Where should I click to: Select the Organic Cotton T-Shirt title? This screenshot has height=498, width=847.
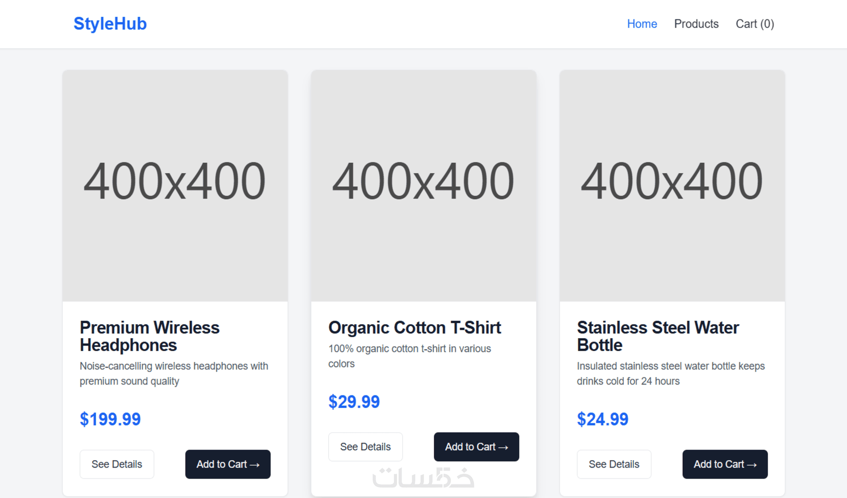[x=415, y=328]
